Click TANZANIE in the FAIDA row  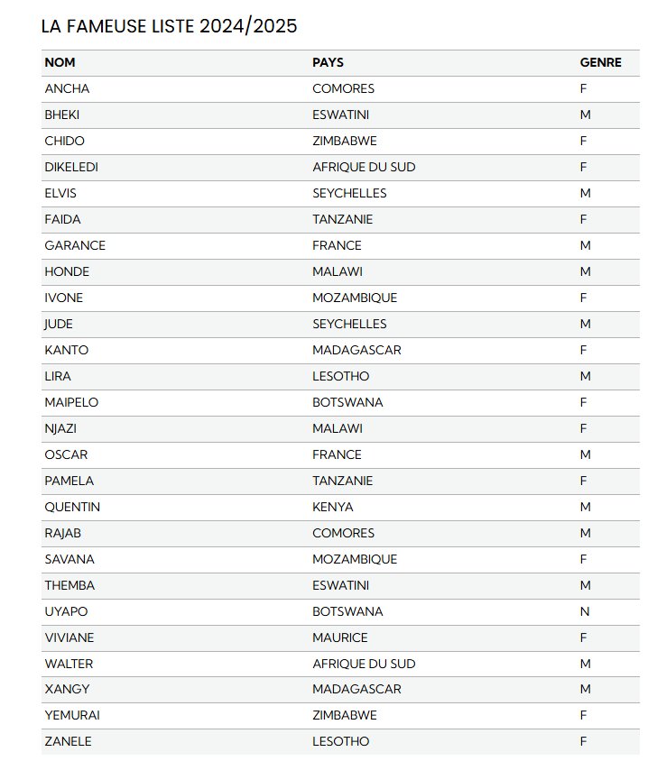pyautogui.click(x=343, y=219)
